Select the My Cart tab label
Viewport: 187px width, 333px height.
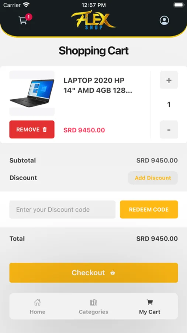click(150, 312)
